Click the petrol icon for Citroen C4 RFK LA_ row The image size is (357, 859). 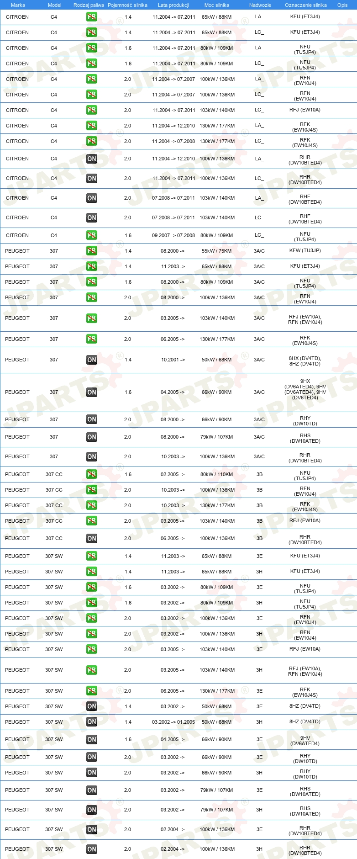pyautogui.click(x=91, y=126)
